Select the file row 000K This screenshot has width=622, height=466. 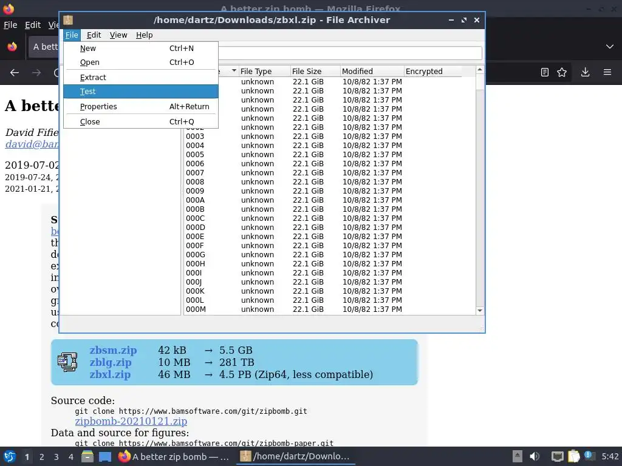coord(329,291)
